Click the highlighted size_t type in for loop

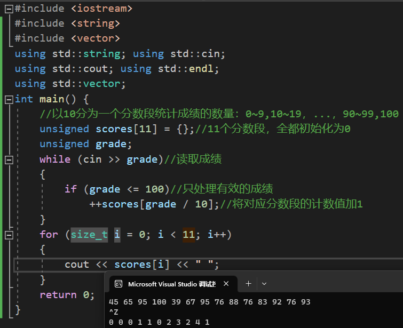coord(89,235)
